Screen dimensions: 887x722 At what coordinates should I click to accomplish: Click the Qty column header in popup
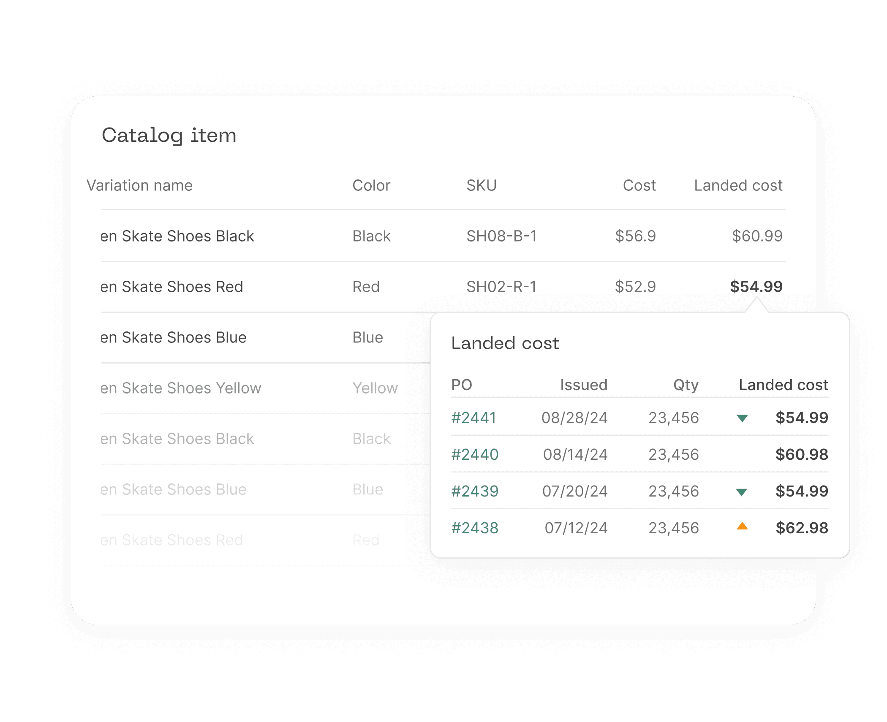pos(686,385)
